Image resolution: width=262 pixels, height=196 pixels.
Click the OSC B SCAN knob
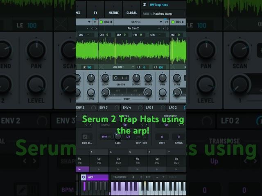tap(105, 78)
